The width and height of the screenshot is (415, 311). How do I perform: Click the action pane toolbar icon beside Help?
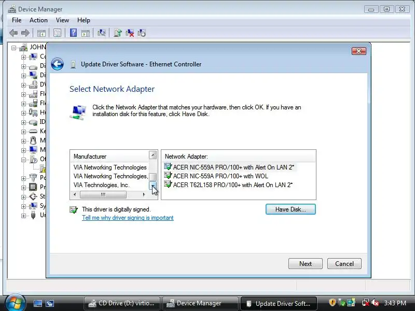click(86, 33)
